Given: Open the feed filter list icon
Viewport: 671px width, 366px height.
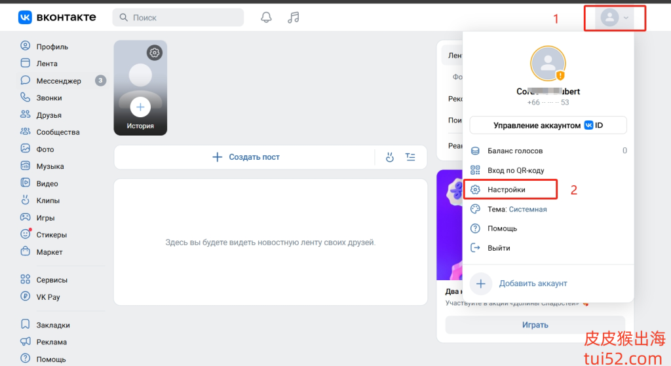Looking at the screenshot, I should (x=410, y=157).
